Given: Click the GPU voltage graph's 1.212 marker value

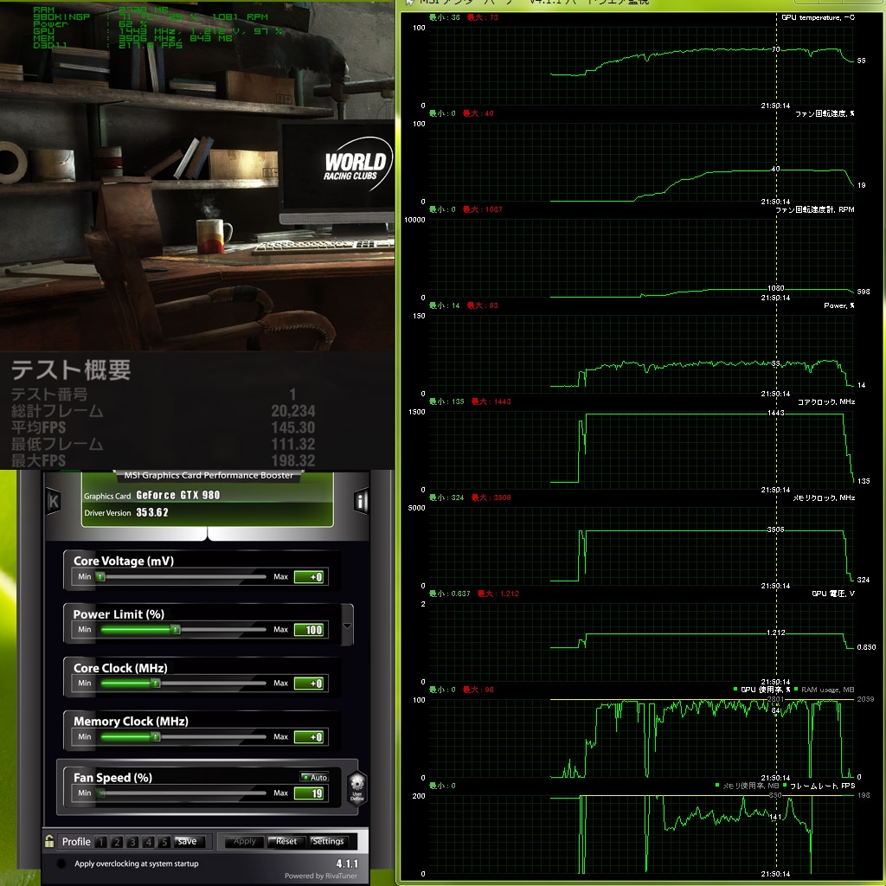Looking at the screenshot, I should [776, 632].
